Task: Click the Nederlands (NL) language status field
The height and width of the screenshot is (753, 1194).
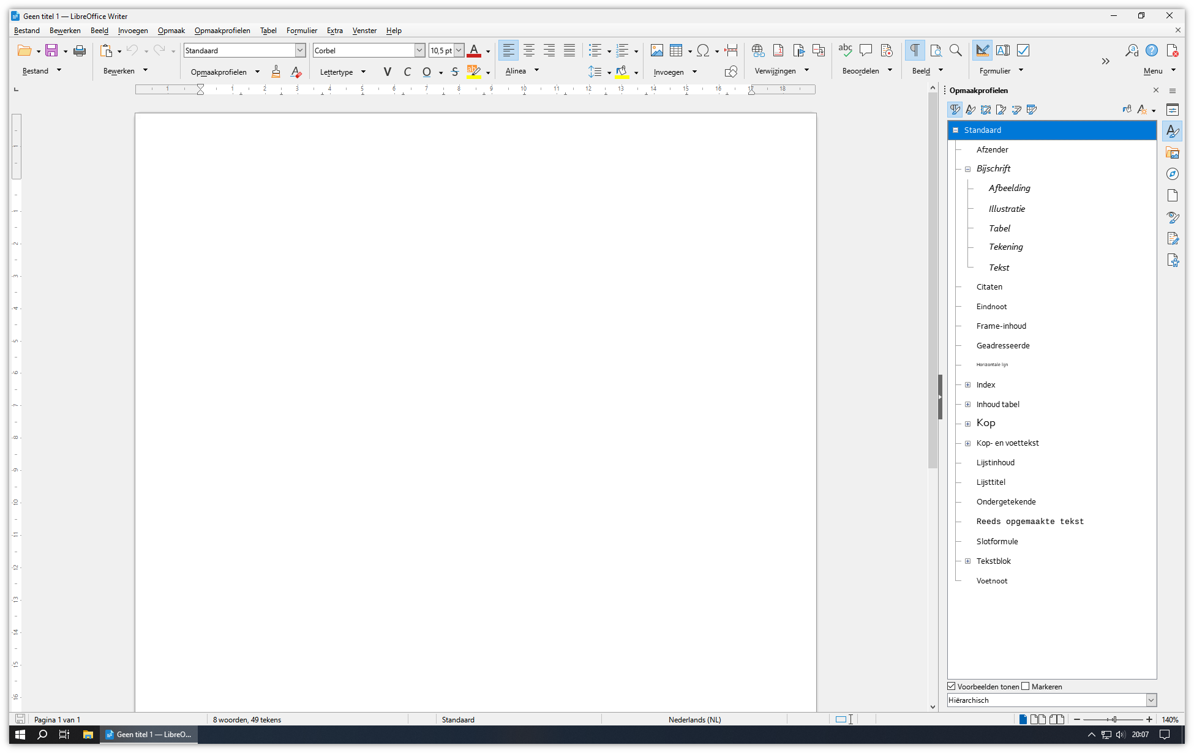Action: pyautogui.click(x=694, y=720)
